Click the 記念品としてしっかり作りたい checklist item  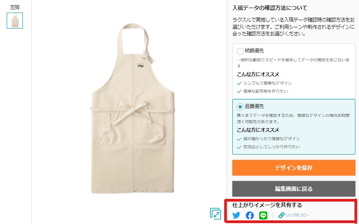[272, 146]
